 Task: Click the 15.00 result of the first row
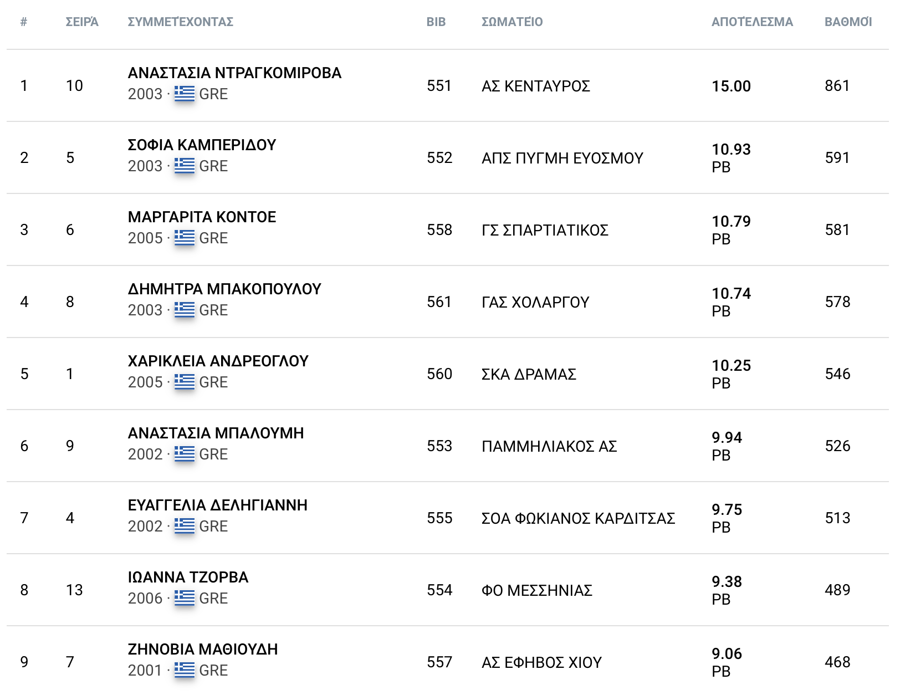click(731, 86)
